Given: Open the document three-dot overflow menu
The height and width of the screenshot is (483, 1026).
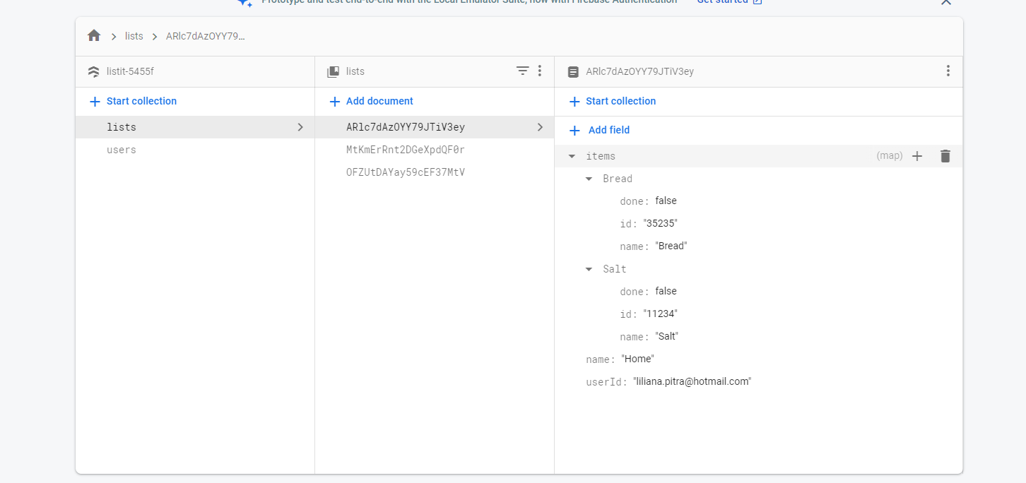Looking at the screenshot, I should tap(948, 71).
